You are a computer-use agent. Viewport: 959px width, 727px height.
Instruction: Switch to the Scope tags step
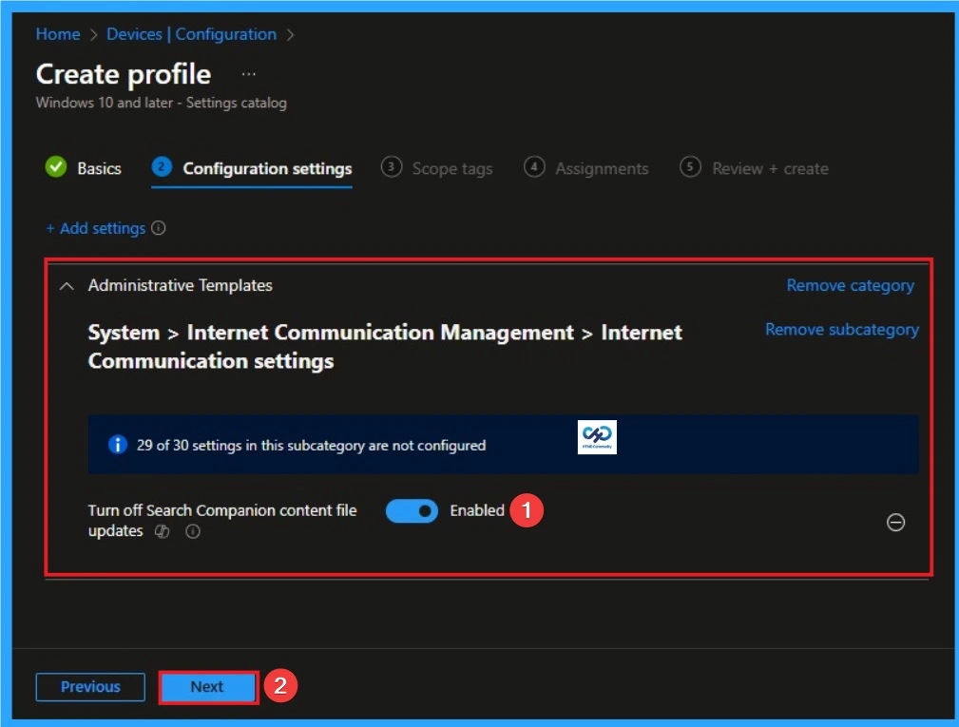coord(451,167)
